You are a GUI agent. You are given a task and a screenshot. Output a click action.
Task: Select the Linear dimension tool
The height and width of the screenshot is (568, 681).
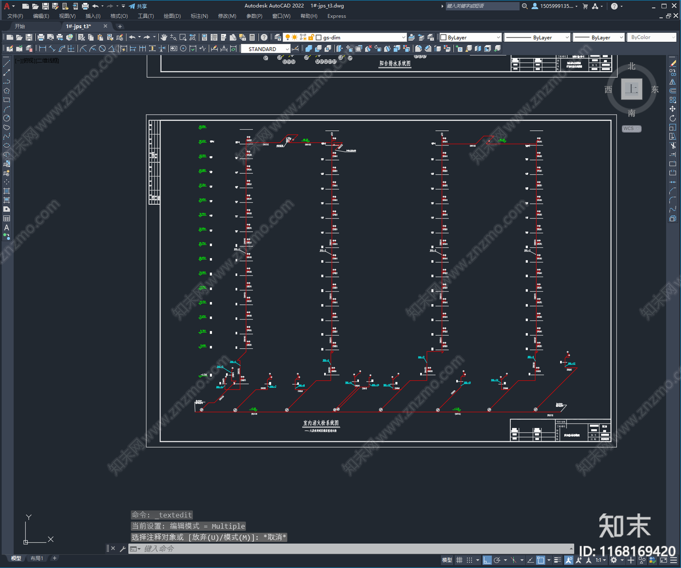[43, 49]
